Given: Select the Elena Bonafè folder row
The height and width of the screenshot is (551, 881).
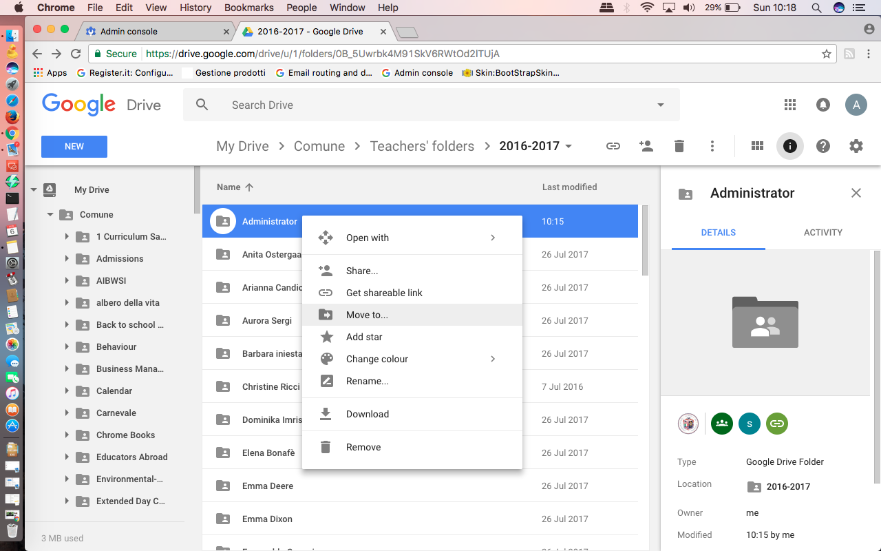Looking at the screenshot, I should tap(420, 453).
